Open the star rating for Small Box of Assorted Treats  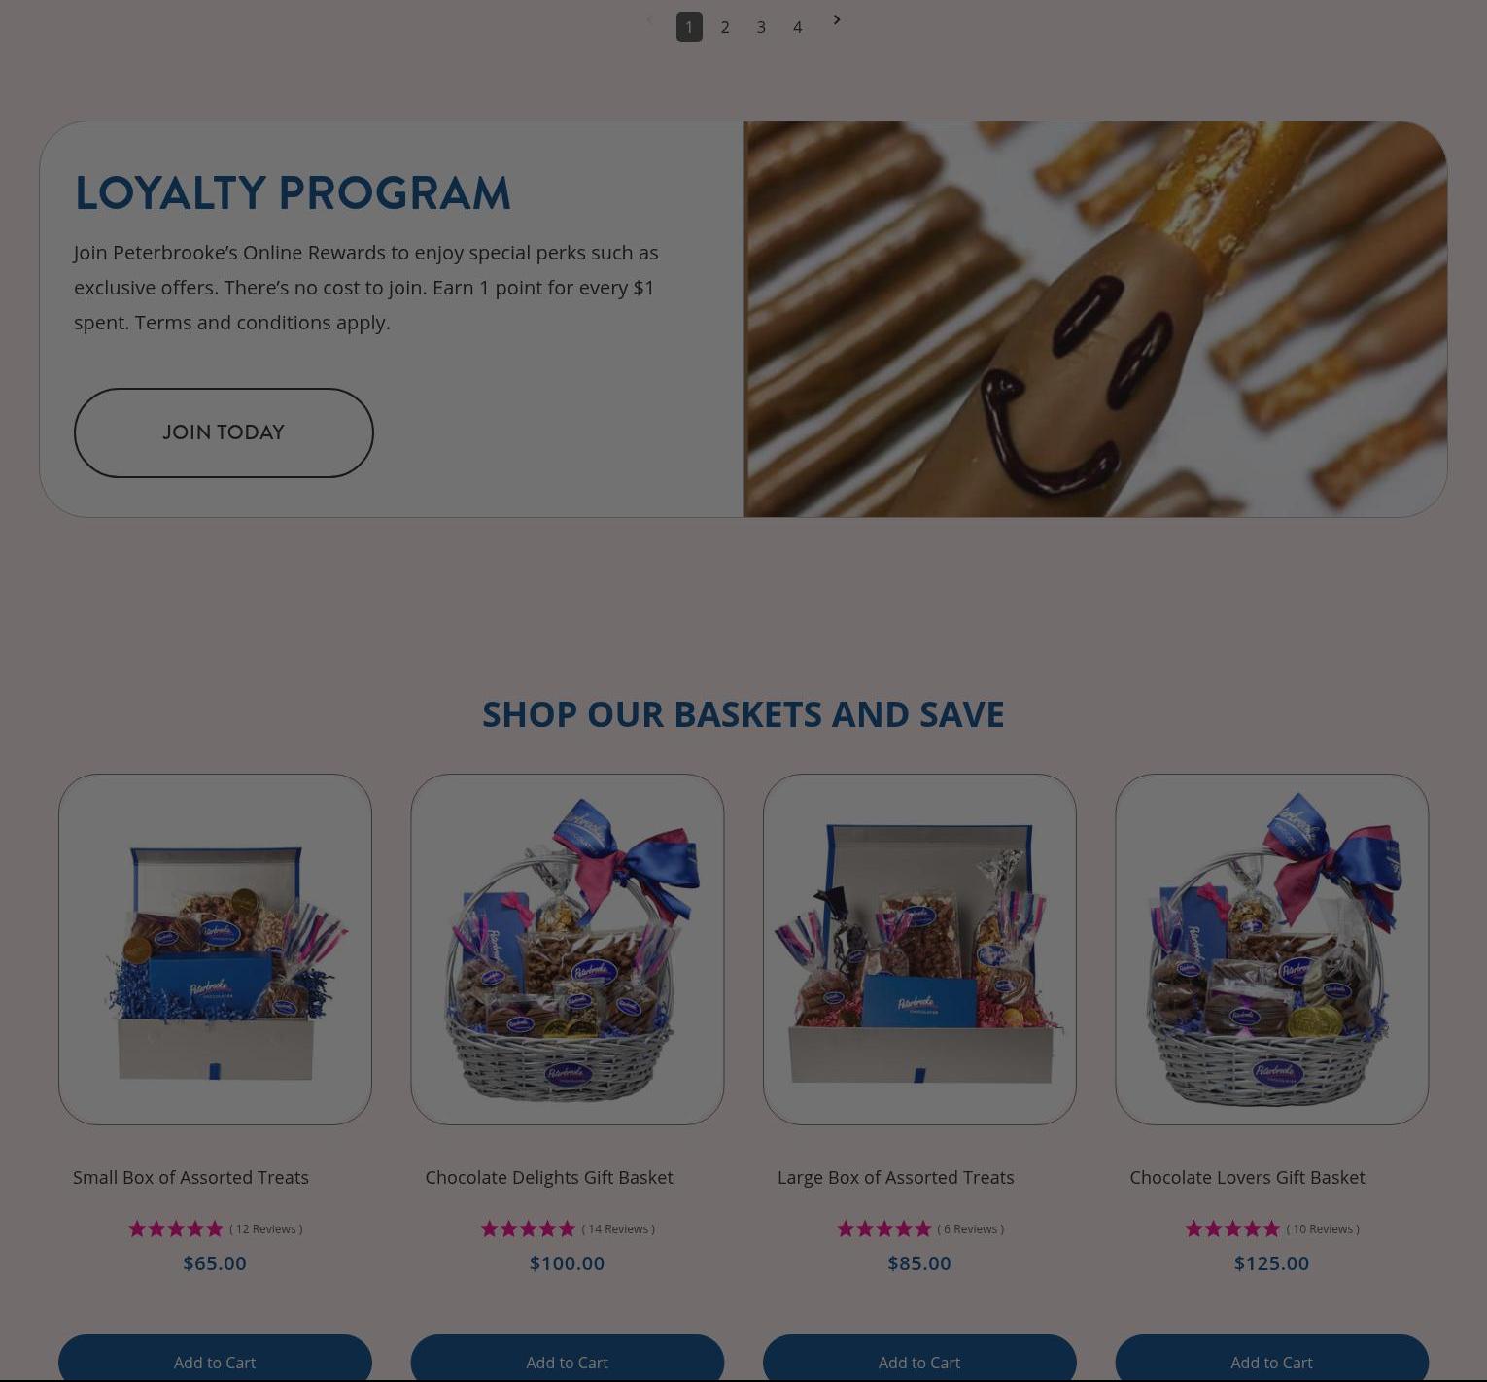pyautogui.click(x=176, y=1228)
